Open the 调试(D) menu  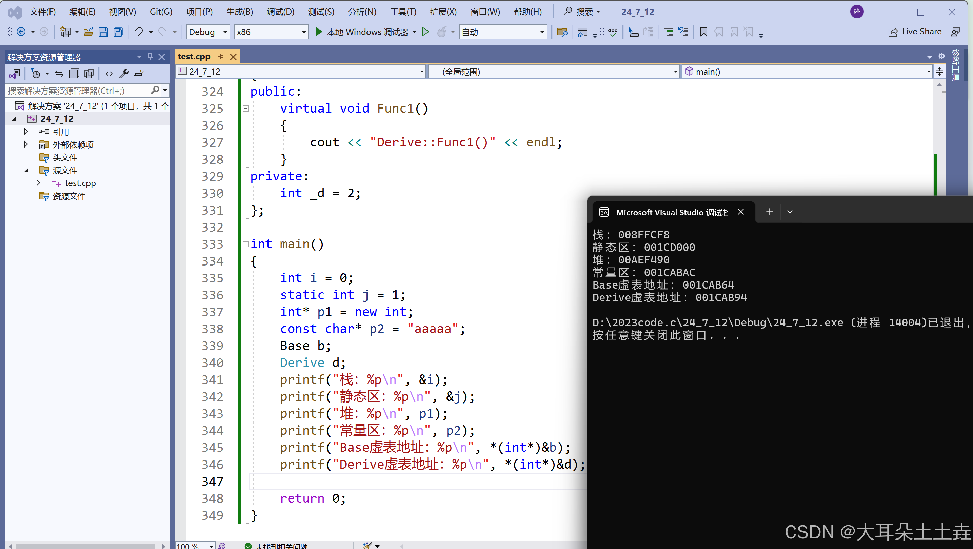(x=280, y=12)
